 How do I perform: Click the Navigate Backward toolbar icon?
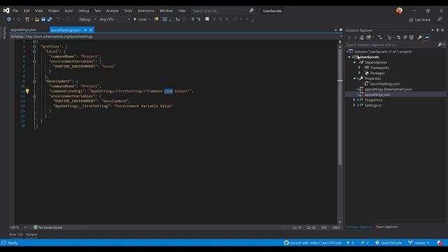tap(9, 19)
